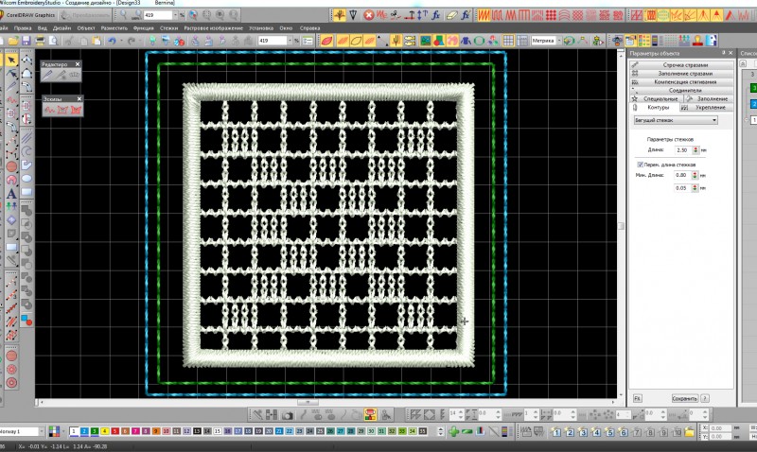Click the Сохранить button

[x=684, y=398]
